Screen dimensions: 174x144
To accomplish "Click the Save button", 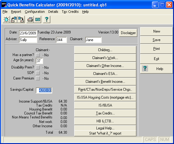I will [157, 40].
